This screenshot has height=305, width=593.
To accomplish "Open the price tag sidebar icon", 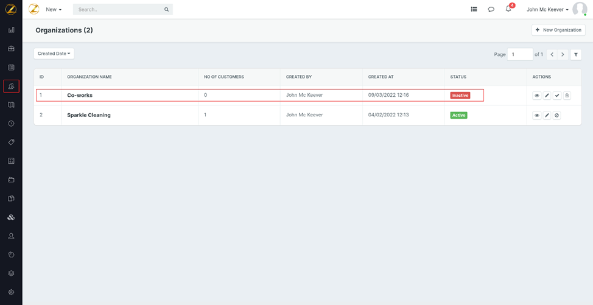I will (11, 142).
